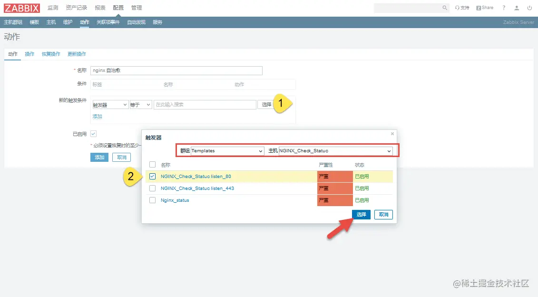Switch to the 恢复操作 tab
Viewport: 538px width, 297px height.
(x=51, y=54)
